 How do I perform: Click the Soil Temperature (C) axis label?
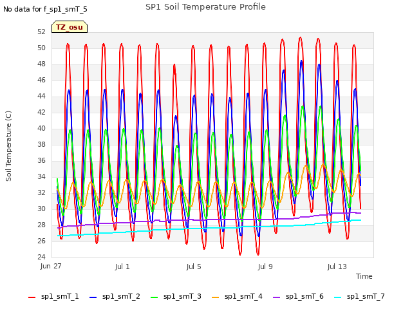8,146
